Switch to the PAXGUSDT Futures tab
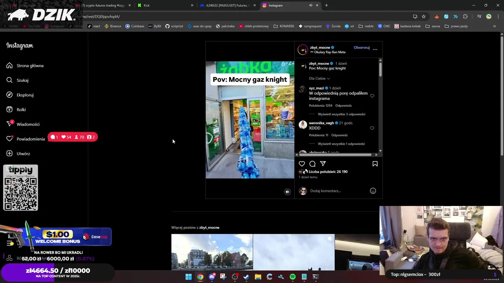The image size is (504, 283). coord(228,6)
